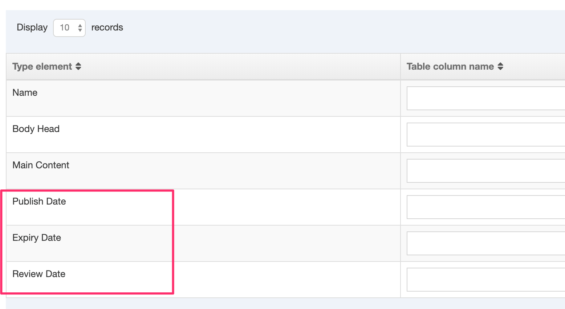The width and height of the screenshot is (565, 309).
Task: Click the Type element column header text
Action: point(42,66)
